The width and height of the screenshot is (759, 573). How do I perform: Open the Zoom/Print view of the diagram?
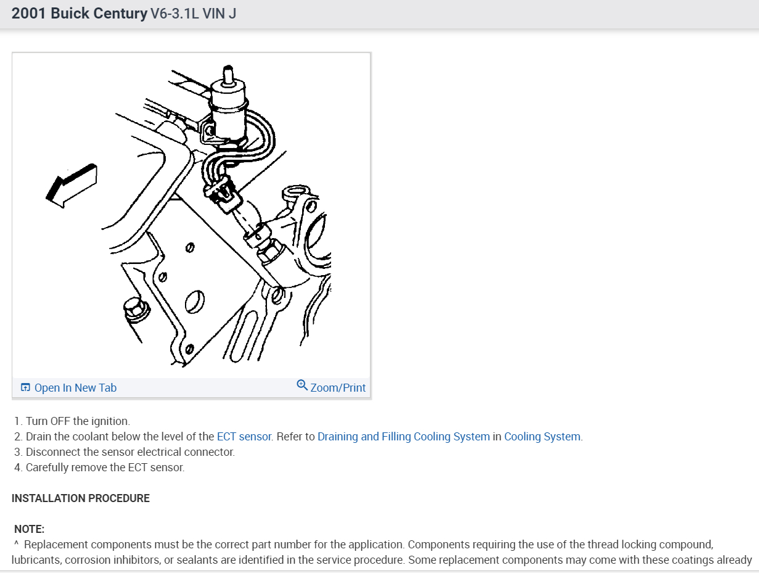point(338,387)
